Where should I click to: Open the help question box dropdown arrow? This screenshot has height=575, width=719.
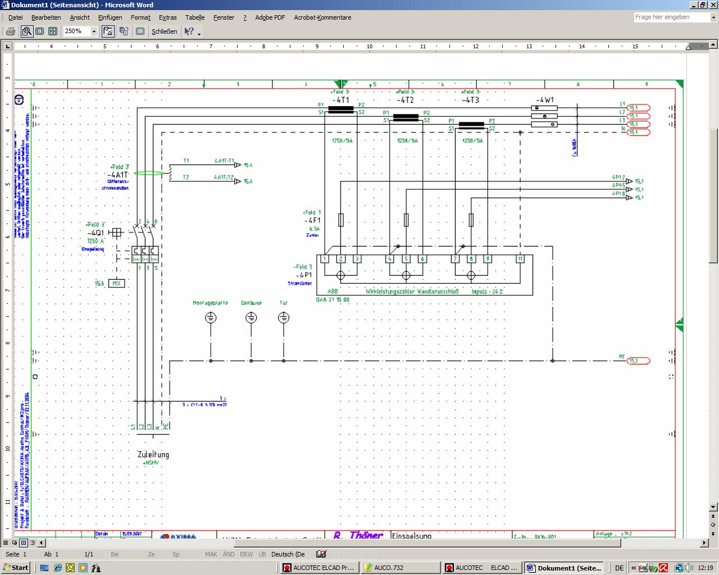713,17
